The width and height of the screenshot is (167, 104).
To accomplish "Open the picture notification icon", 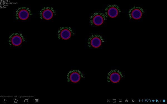I will click(120, 101).
